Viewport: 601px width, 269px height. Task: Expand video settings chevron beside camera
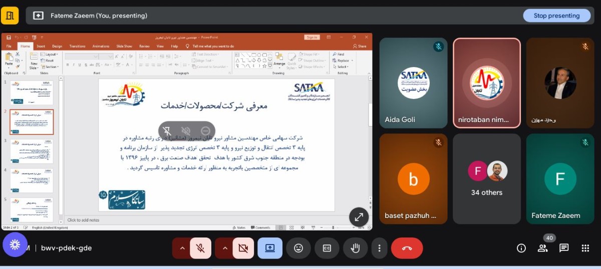(x=224, y=248)
